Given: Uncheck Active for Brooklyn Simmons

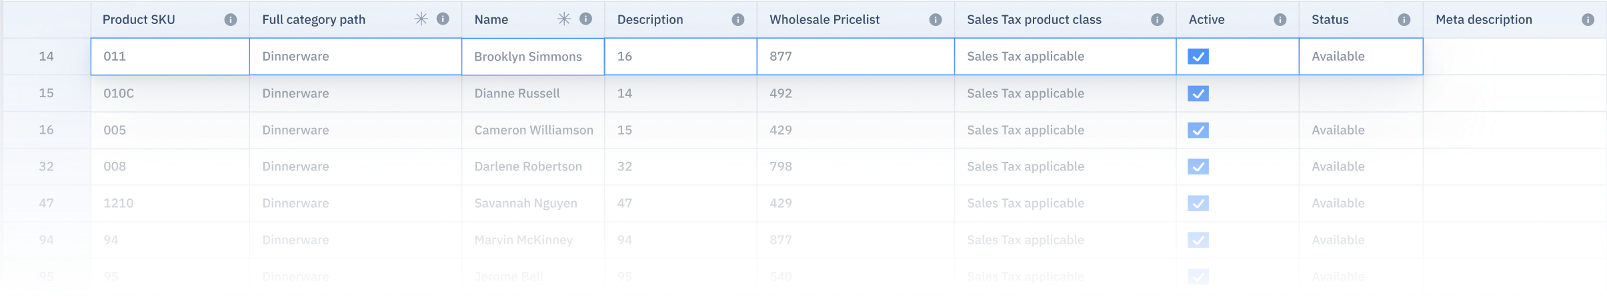Looking at the screenshot, I should pyautogui.click(x=1198, y=57).
